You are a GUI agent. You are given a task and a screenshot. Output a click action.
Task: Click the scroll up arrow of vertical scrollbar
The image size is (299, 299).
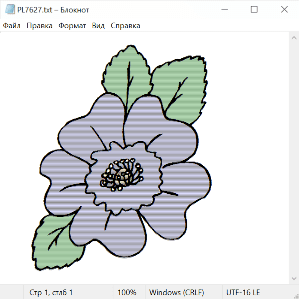pos(294,38)
